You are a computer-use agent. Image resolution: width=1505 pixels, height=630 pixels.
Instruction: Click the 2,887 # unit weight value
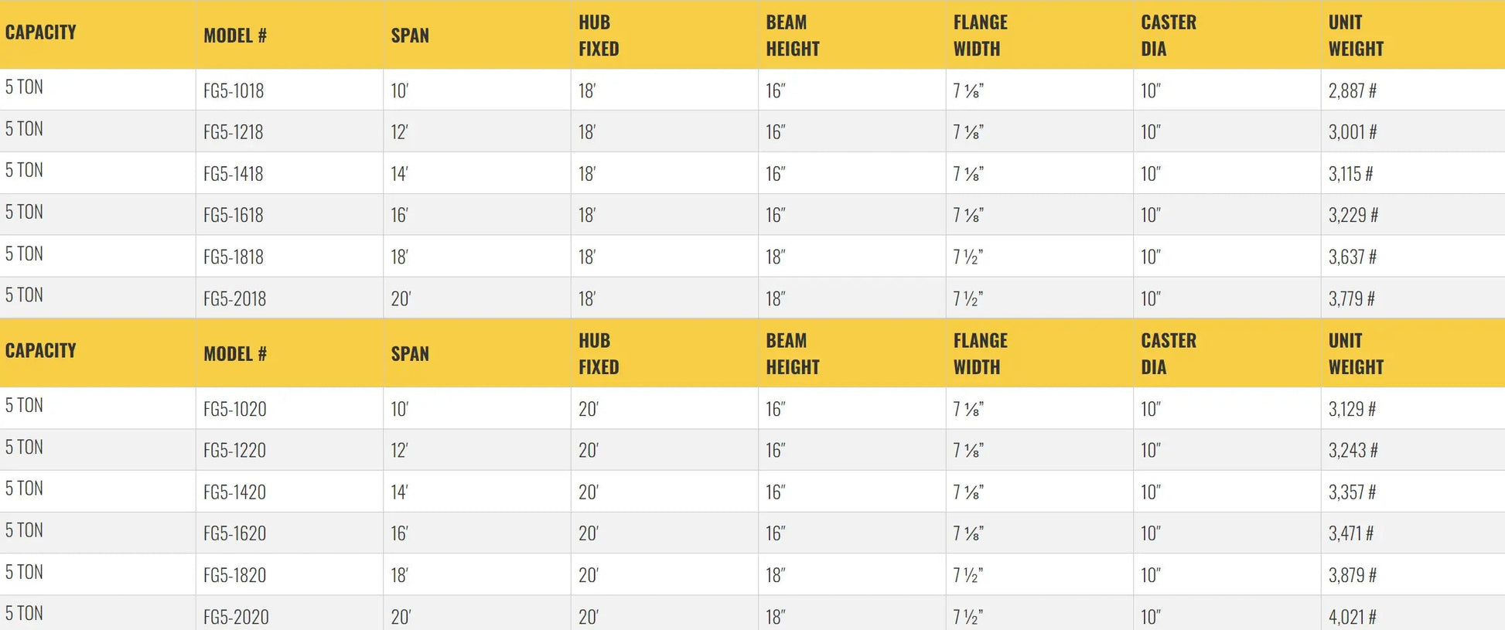(x=1352, y=90)
